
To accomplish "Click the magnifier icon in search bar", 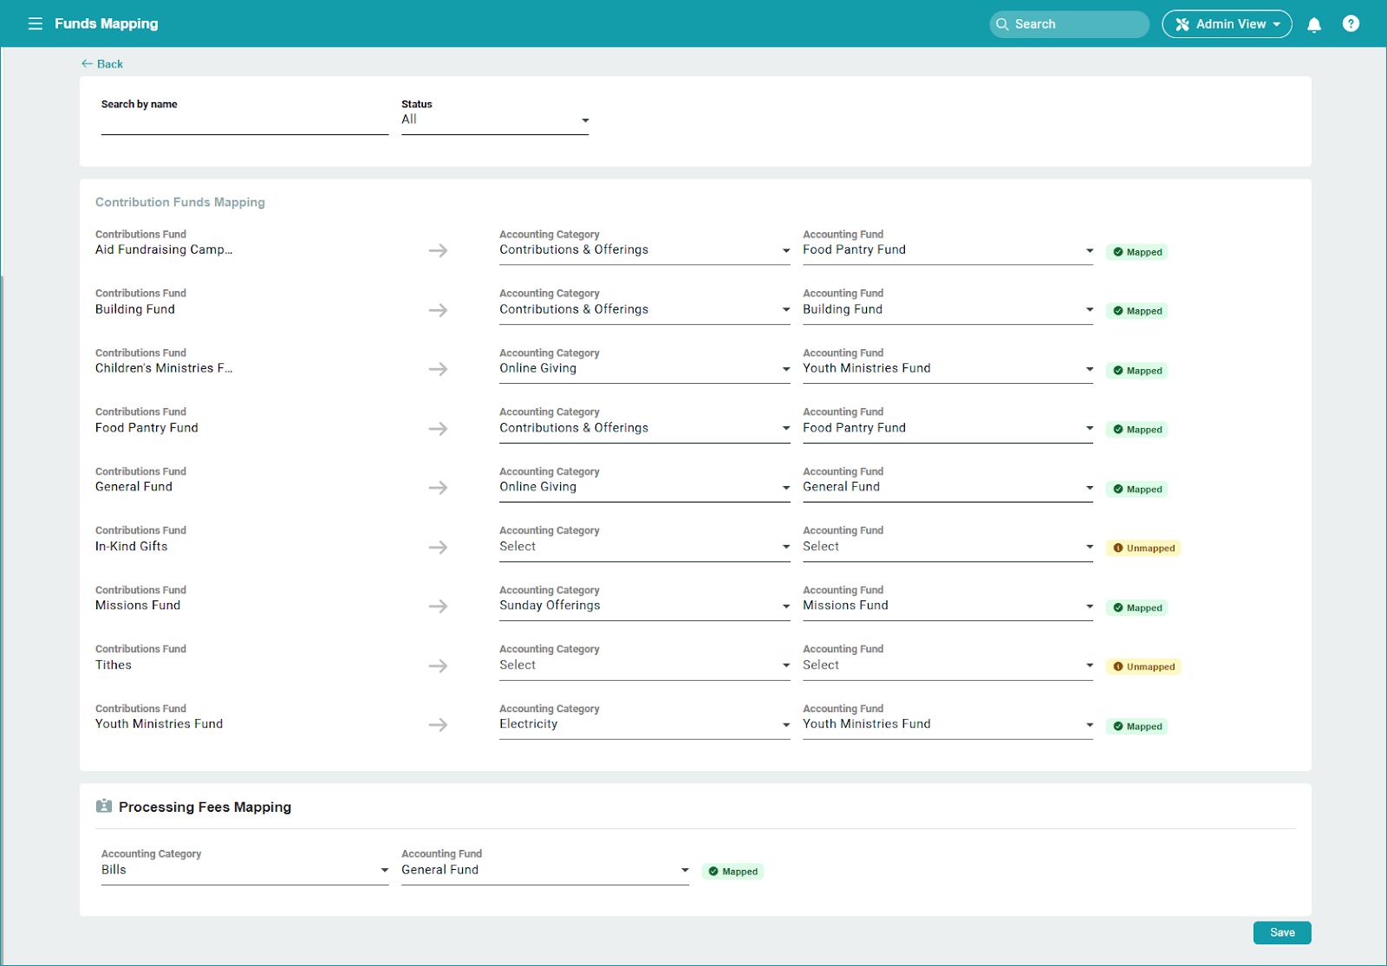I will 1002,24.
